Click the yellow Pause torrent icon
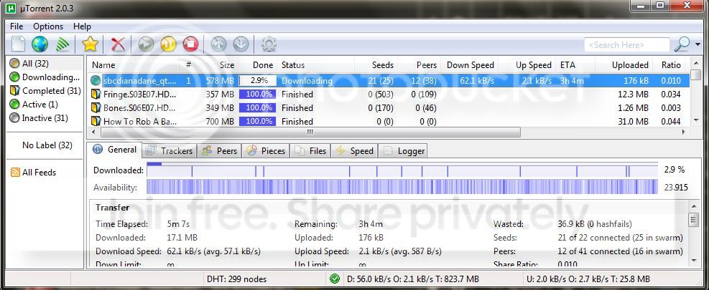Image resolution: width=709 pixels, height=290 pixels. pyautogui.click(x=168, y=44)
